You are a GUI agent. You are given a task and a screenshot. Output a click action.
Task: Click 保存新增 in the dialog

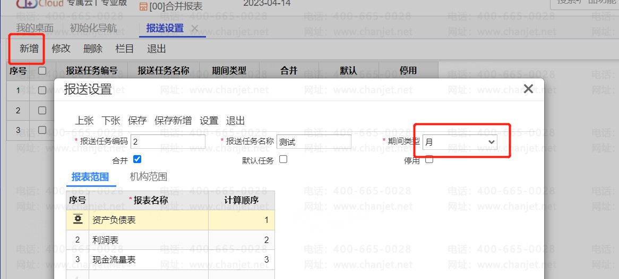(173, 121)
